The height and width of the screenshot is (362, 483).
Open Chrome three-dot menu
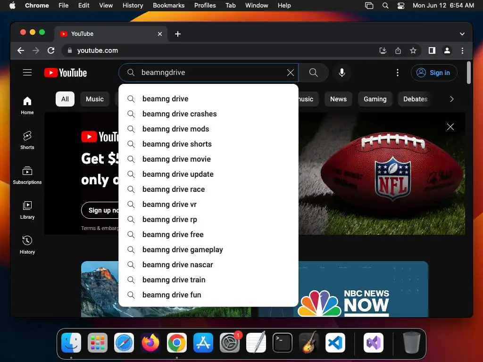pos(462,50)
